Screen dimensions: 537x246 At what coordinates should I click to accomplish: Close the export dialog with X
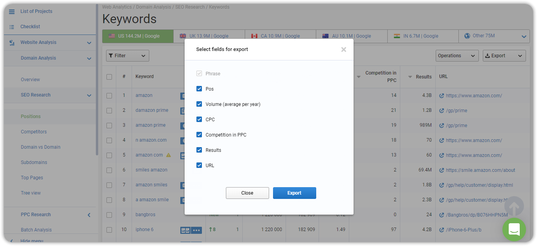344,49
